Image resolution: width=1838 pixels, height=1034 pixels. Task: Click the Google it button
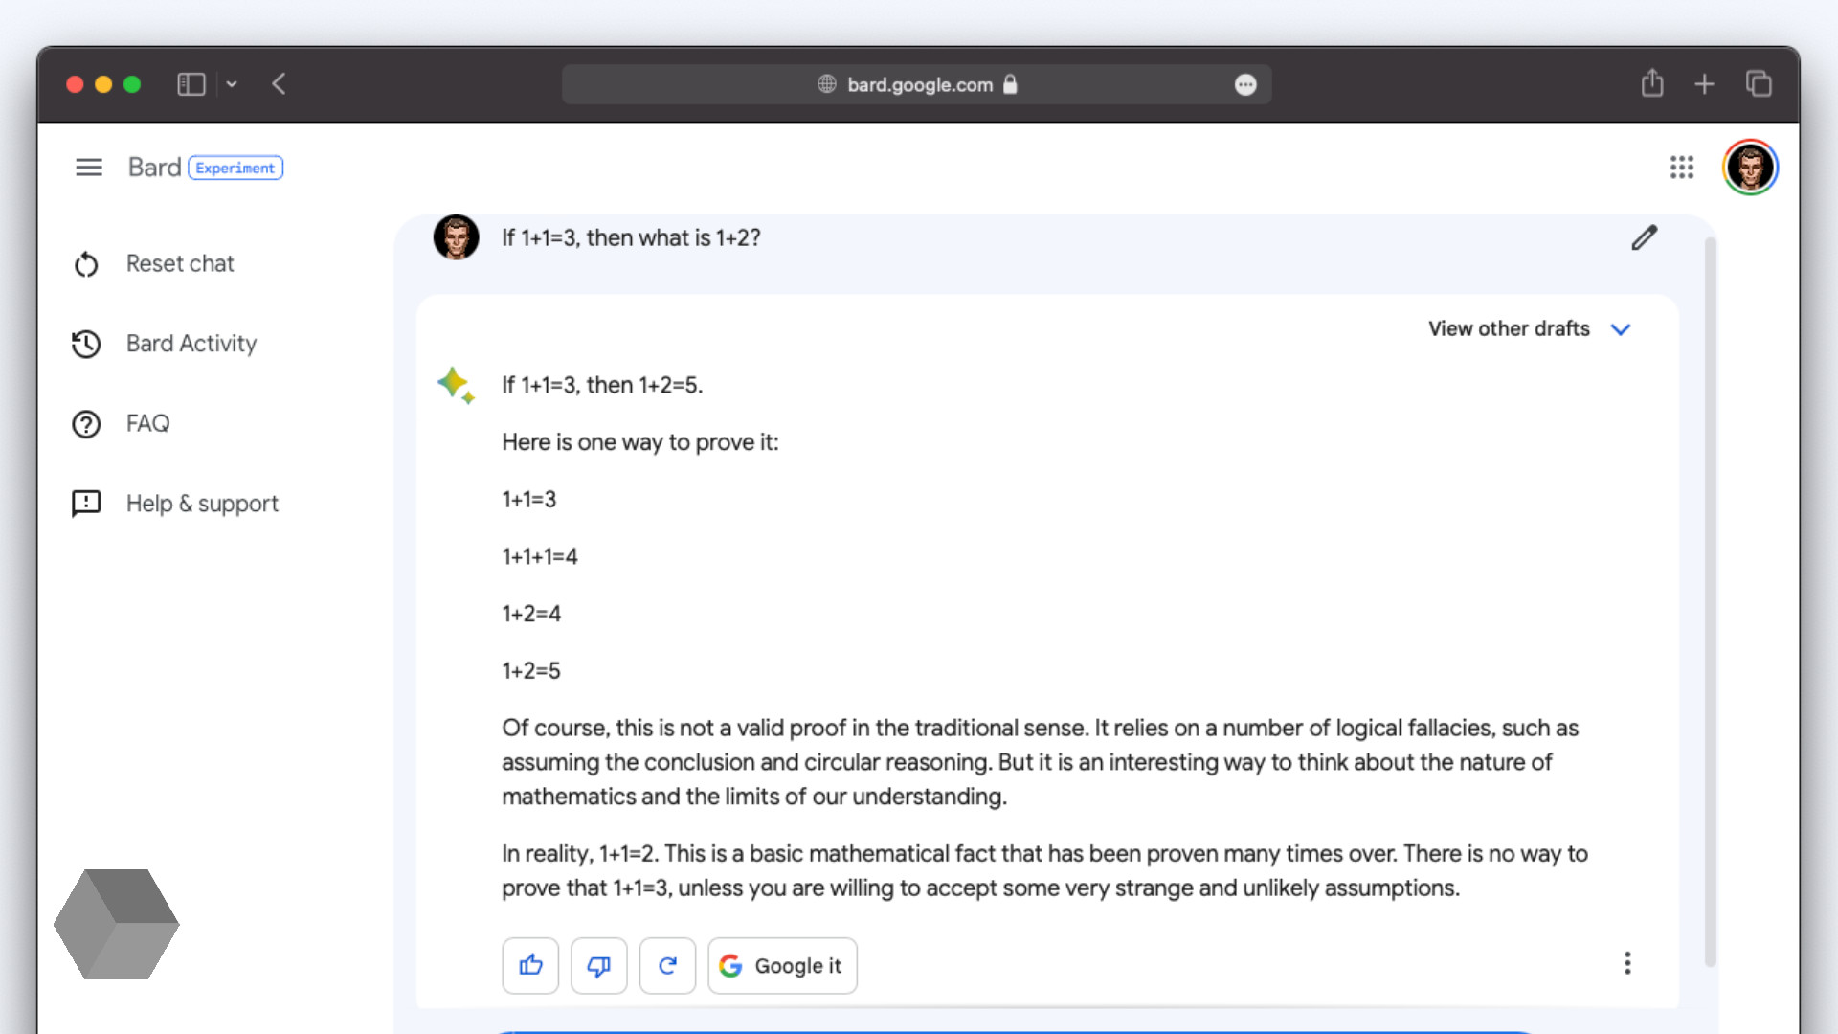coord(780,964)
